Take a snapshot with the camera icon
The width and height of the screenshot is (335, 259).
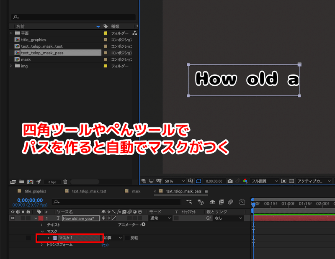point(230,181)
